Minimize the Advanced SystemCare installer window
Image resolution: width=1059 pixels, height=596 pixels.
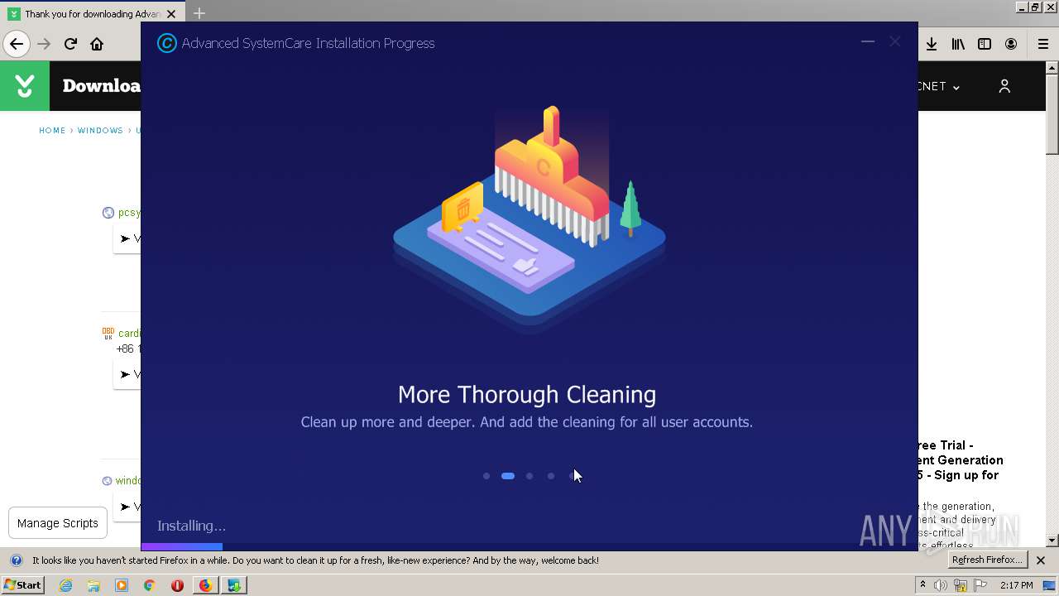tap(868, 41)
